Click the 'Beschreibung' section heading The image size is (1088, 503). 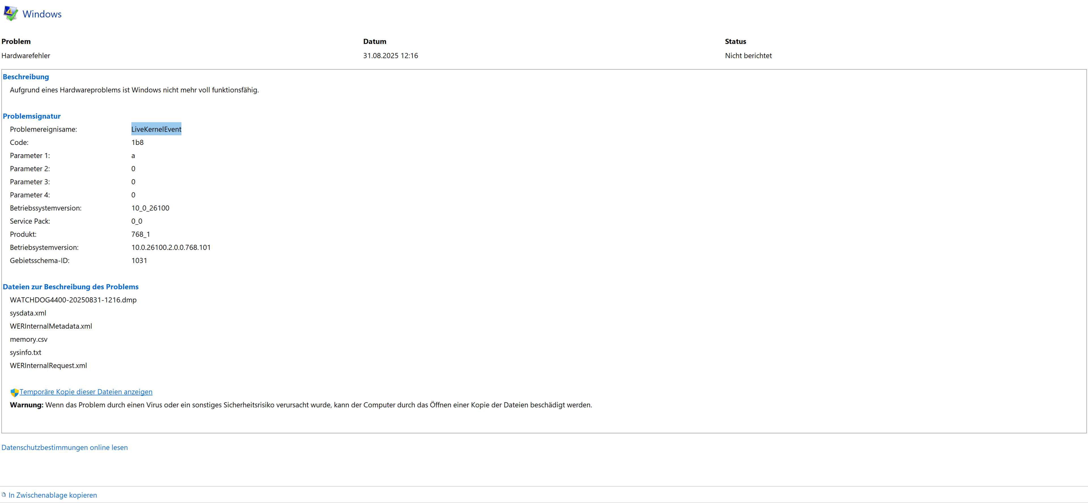[26, 77]
